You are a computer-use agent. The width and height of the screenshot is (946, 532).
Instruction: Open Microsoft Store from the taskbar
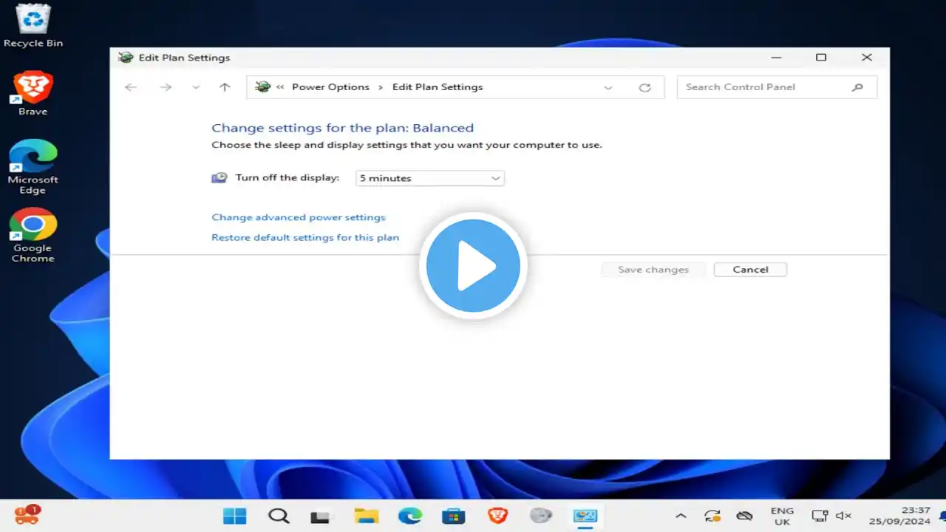coord(454,516)
